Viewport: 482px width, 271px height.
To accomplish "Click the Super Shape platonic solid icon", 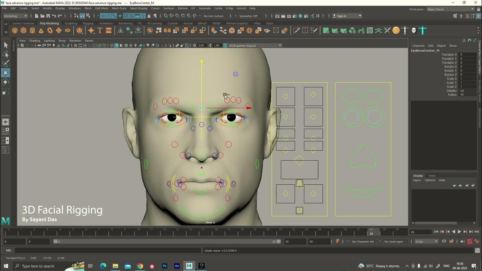I will pyautogui.click(x=79, y=30).
